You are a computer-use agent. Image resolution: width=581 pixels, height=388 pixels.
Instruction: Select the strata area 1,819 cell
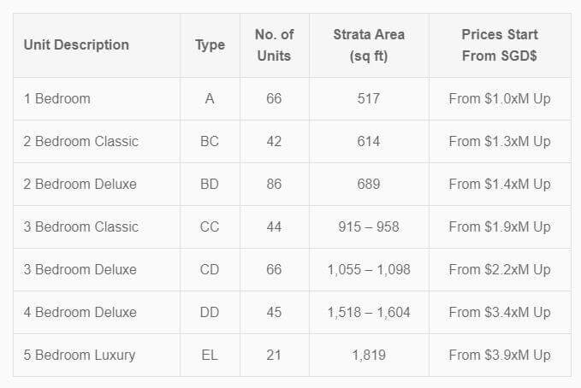[369, 355]
